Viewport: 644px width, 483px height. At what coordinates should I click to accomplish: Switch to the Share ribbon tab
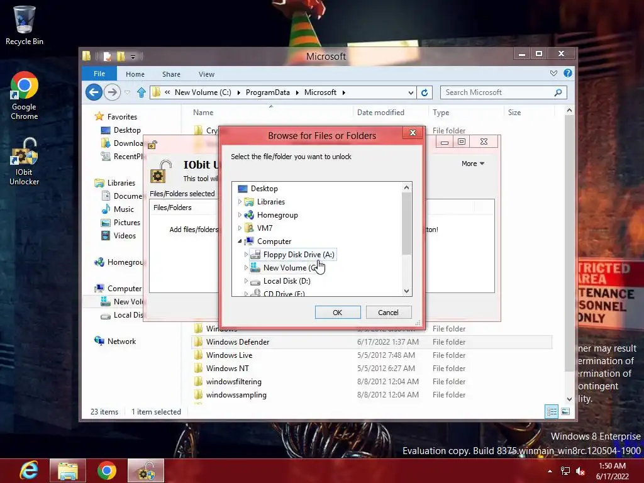[171, 74]
